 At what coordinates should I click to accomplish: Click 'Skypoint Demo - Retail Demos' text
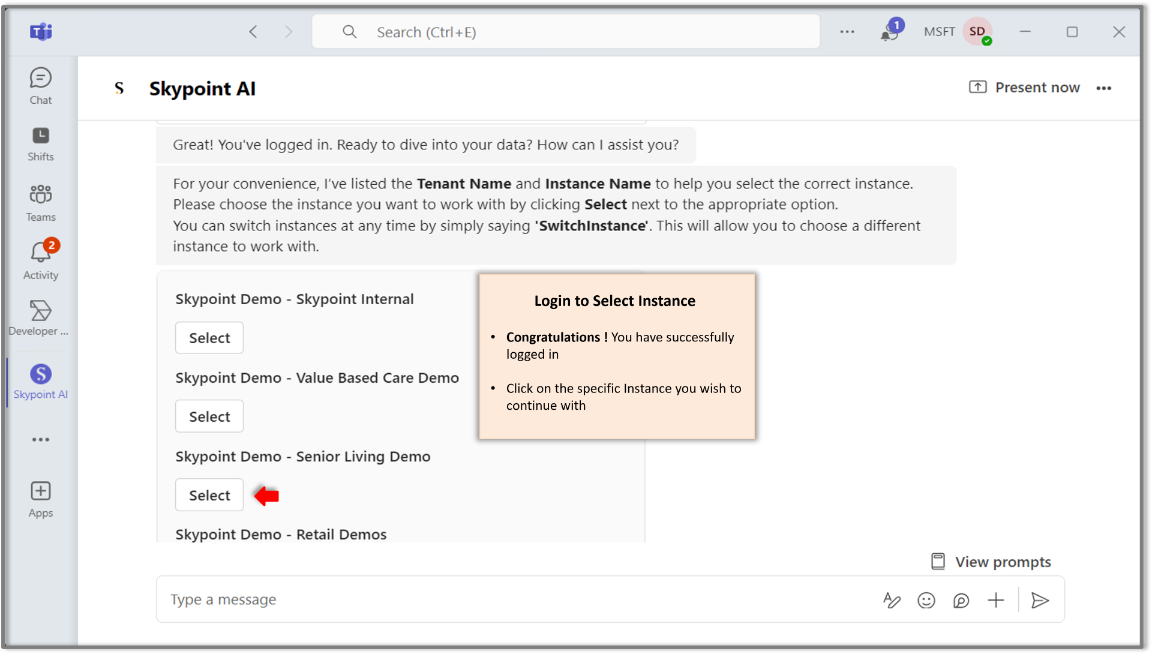(281, 534)
